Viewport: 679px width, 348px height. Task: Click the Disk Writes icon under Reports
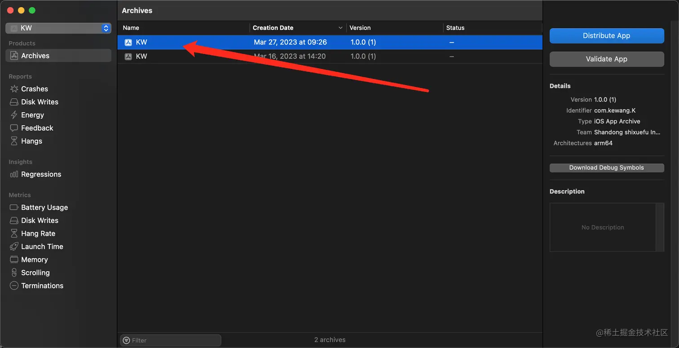coord(14,102)
